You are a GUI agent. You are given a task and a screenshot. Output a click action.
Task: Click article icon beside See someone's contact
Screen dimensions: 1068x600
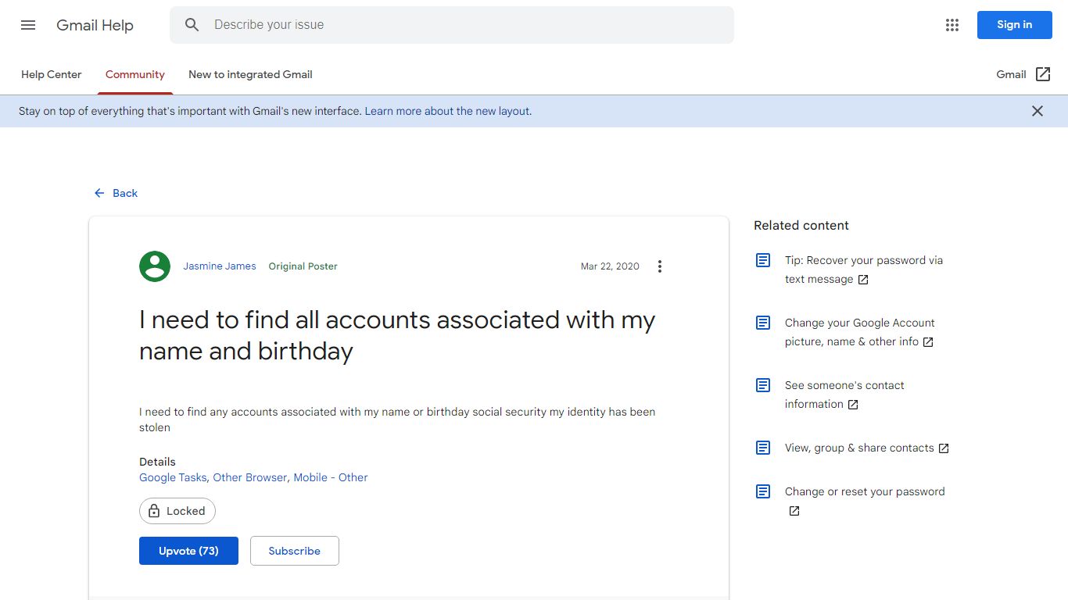pyautogui.click(x=763, y=385)
